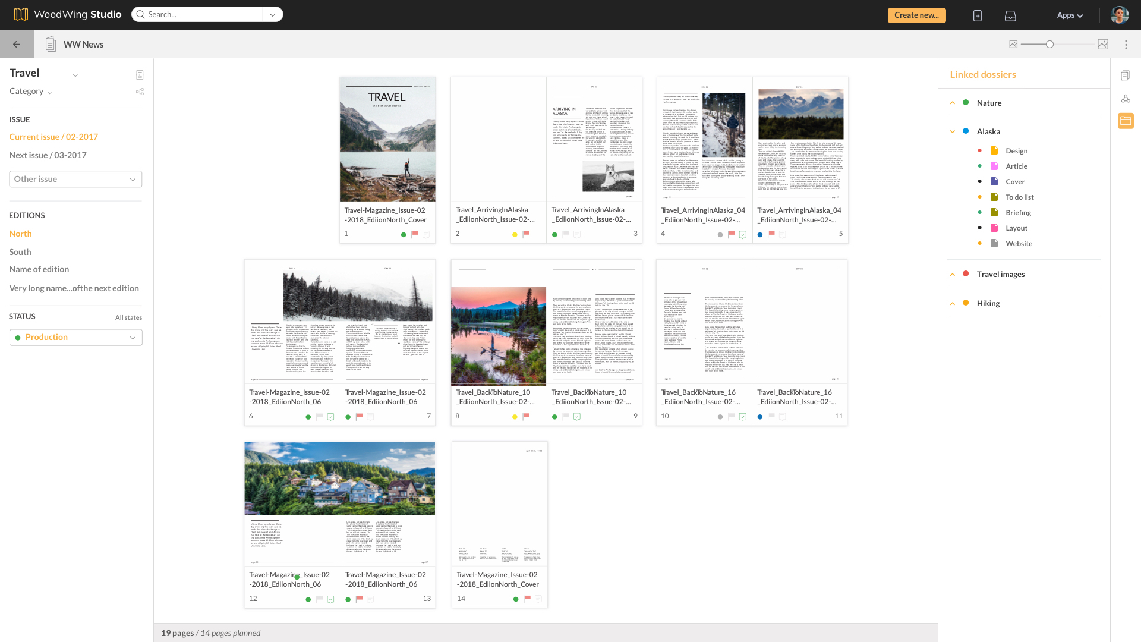This screenshot has height=642, width=1141.
Task: Click the large thumbnail size icon
Action: coord(1103,45)
